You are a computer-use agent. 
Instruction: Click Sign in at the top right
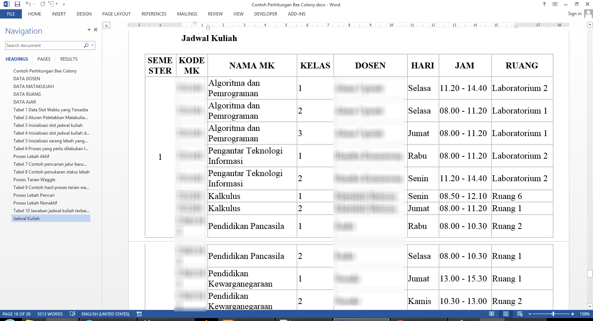[574, 14]
